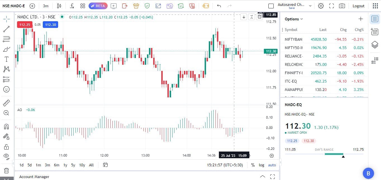Open the horizontal lines and Fibonacci tool

point(6,39)
